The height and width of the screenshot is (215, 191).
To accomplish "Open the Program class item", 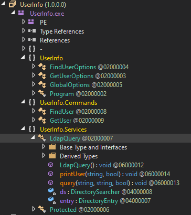I will click(78, 94).
